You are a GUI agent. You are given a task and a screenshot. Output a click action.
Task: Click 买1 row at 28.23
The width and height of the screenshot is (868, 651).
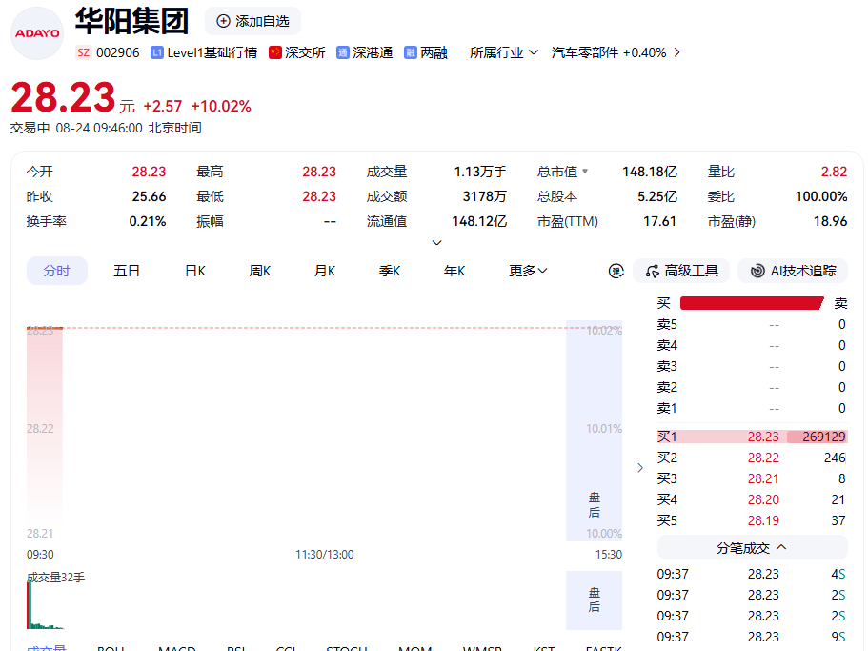click(x=752, y=437)
